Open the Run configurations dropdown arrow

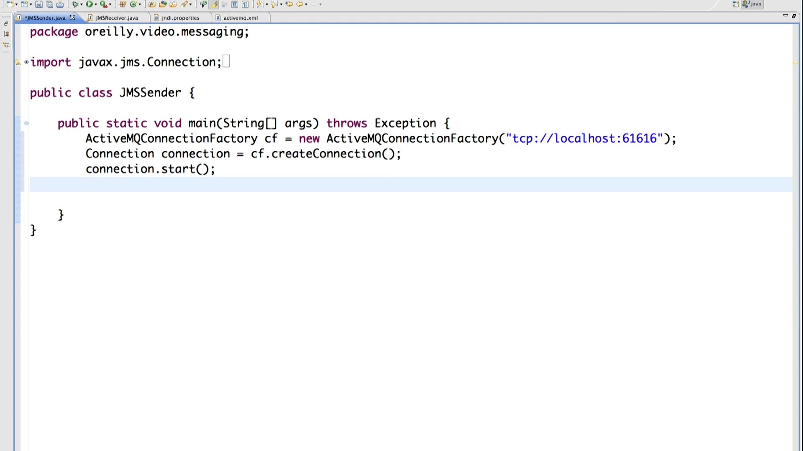pyautogui.click(x=96, y=4)
